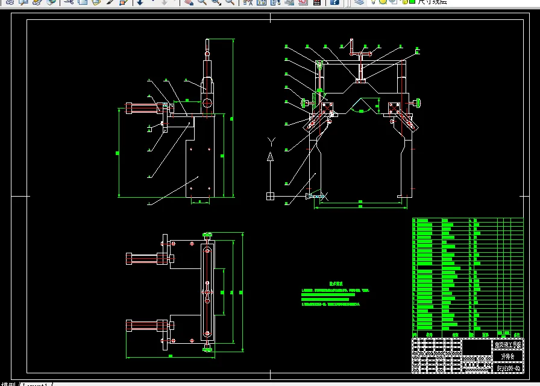Click the green layer color swatch
The height and width of the screenshot is (386, 540).
pyautogui.click(x=412, y=2)
